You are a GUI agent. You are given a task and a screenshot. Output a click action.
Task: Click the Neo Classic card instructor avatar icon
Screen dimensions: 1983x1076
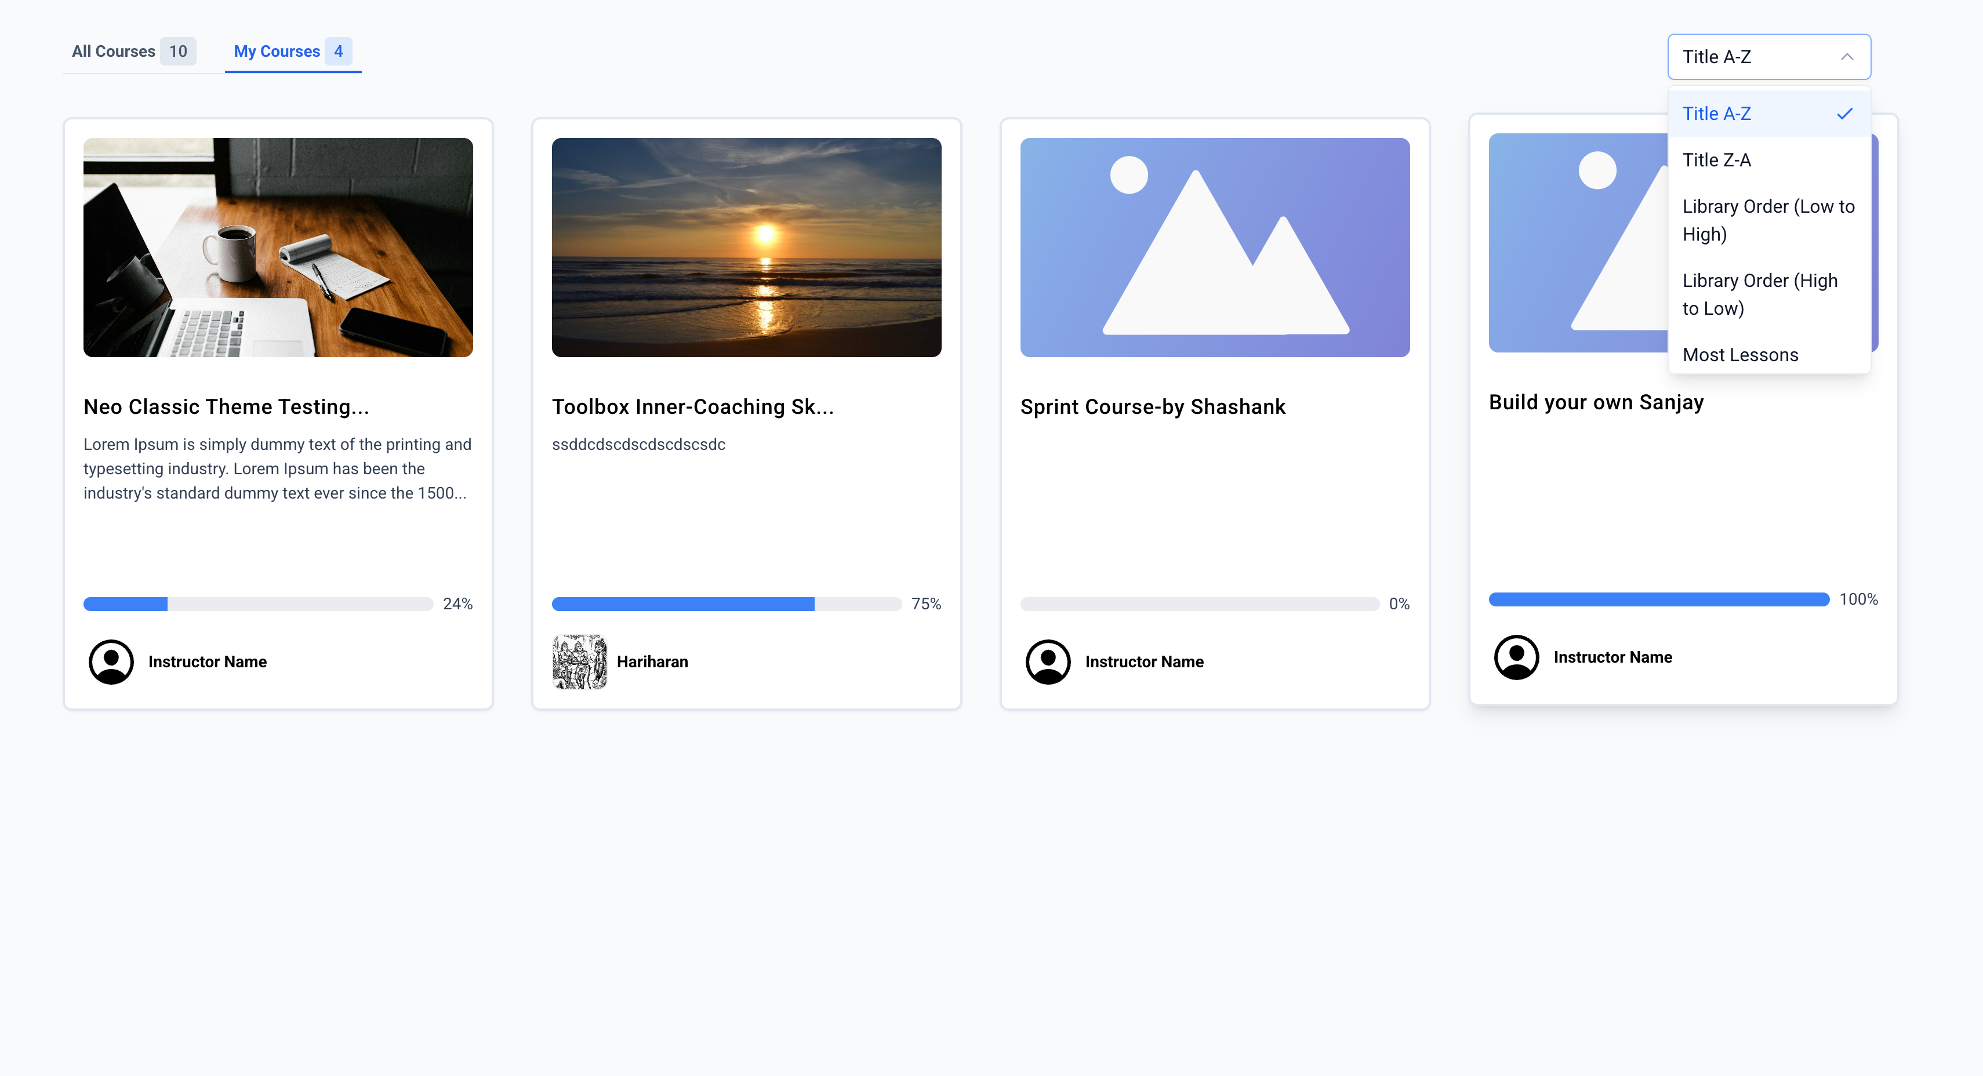tap(111, 661)
